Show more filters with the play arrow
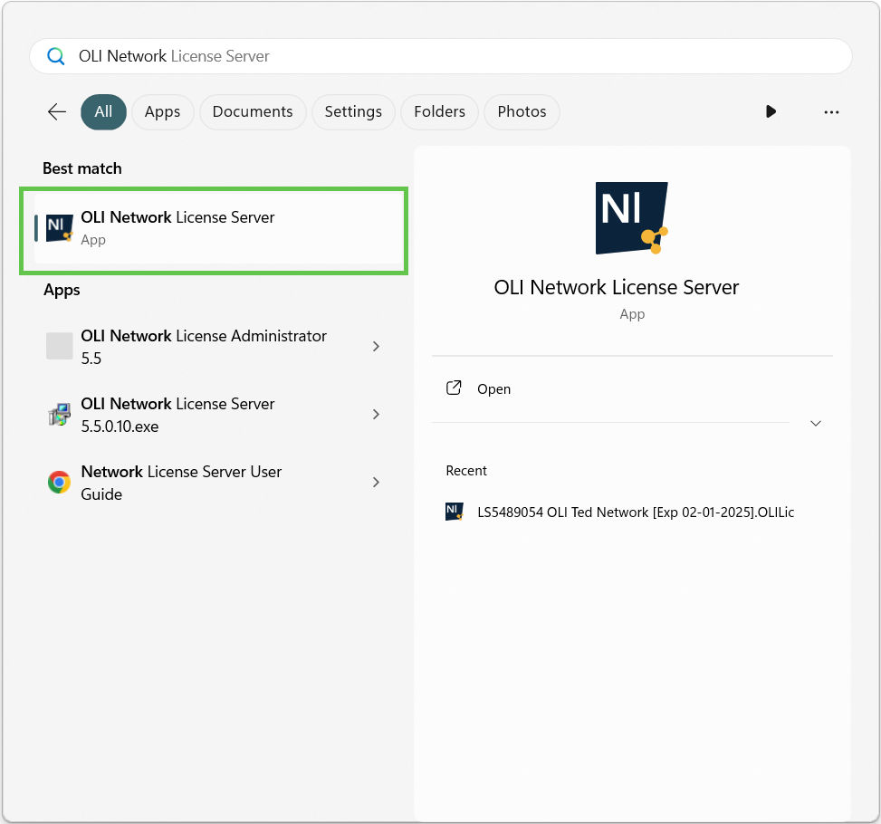This screenshot has width=881, height=824. [771, 112]
